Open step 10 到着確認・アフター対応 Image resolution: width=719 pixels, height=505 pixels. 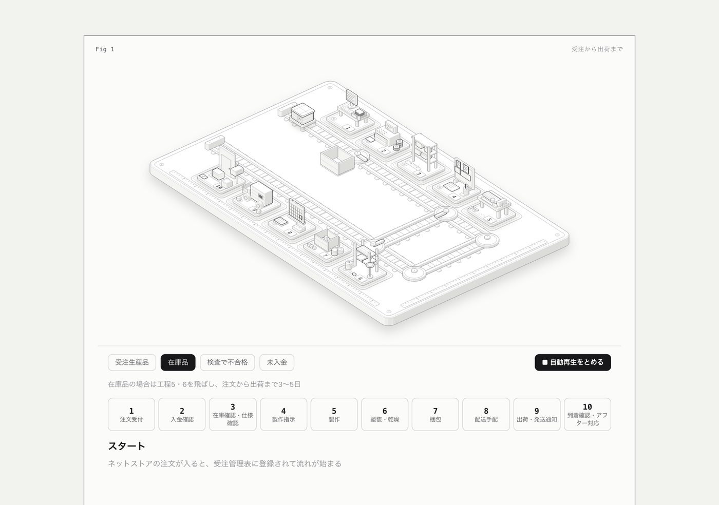pos(588,414)
